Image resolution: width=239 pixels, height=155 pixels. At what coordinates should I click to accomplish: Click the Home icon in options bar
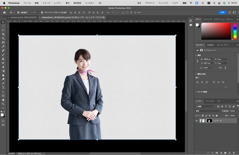pyautogui.click(x=4, y=13)
